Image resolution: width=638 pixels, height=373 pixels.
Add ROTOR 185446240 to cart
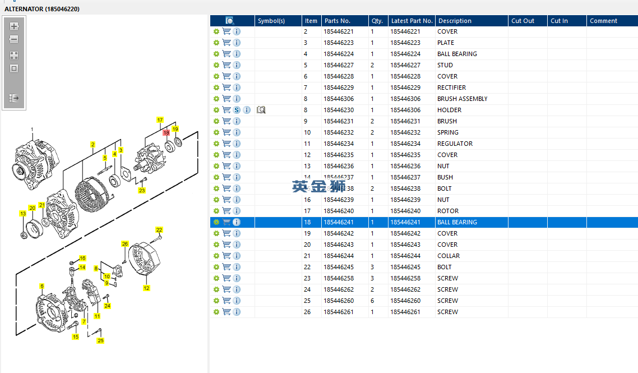tap(226, 211)
